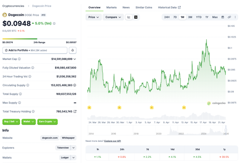The width and height of the screenshot is (240, 163).
Task: Click the chart link icon
Action: [x=229, y=17]
